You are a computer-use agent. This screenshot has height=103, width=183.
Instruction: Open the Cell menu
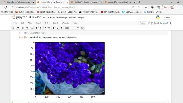click(47, 23)
